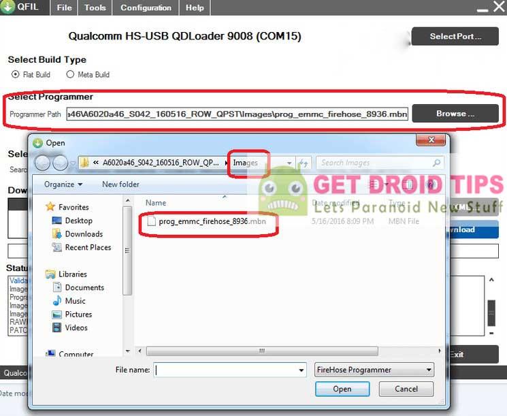Open the Music library
The width and height of the screenshot is (507, 416).
pos(75,301)
